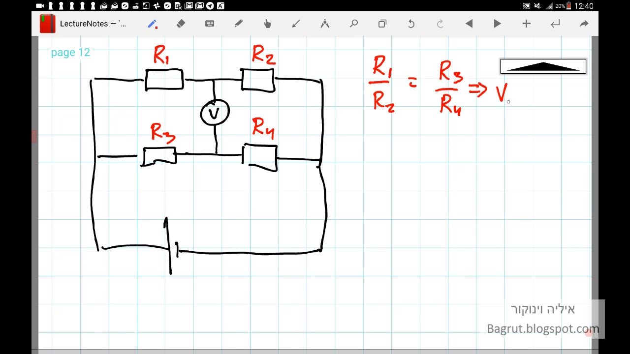Add a new page with plus
Viewport: 630px width, 354px height.
(527, 24)
